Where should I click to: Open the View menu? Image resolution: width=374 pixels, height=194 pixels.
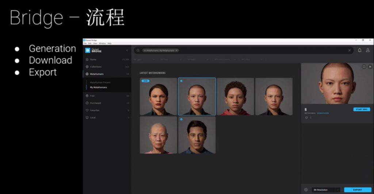95,44
